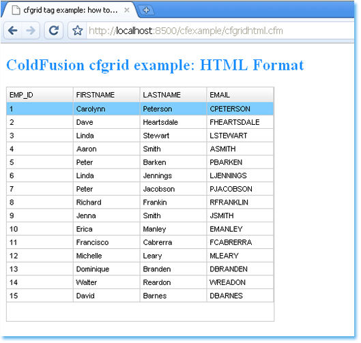Sort the grid by the FIRSTNAME column header
This screenshot has width=361, height=343.
[106, 95]
